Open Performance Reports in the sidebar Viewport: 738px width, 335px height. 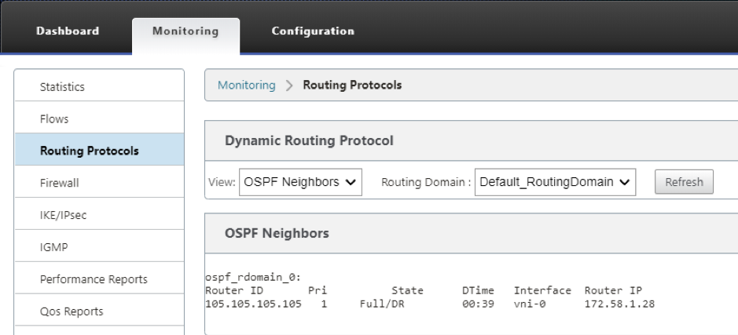(x=99, y=279)
